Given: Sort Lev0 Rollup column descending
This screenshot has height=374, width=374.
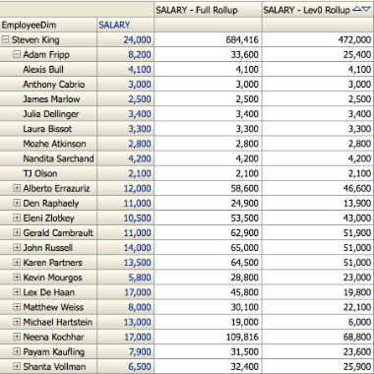Looking at the screenshot, I should 366,10.
